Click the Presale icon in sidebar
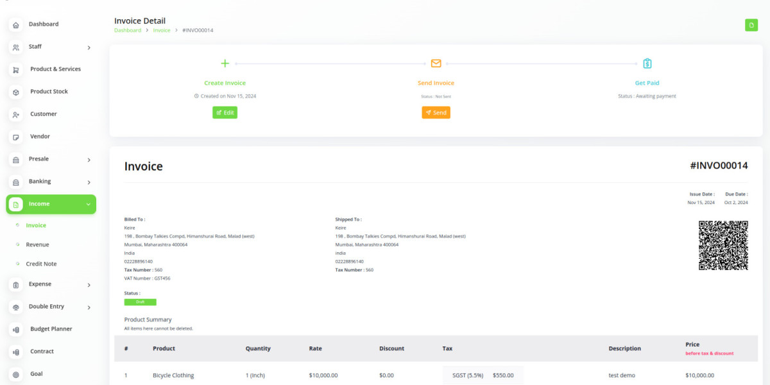This screenshot has height=385, width=770. 16,160
